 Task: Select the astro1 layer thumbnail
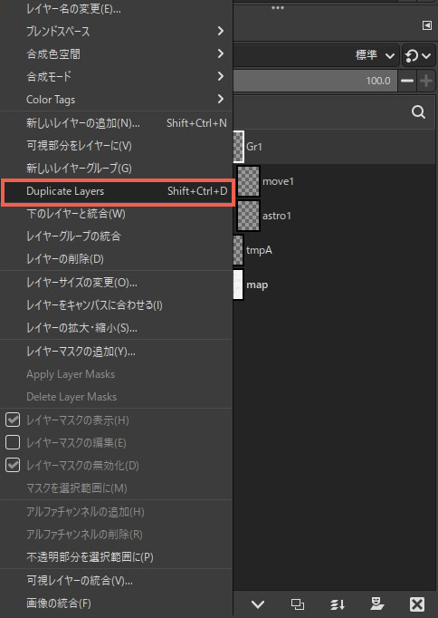click(249, 216)
